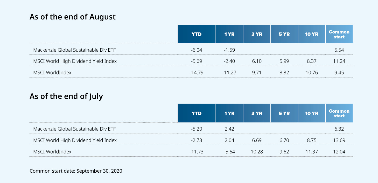Click the 13.69 common start value
The height and width of the screenshot is (183, 378).
pyautogui.click(x=339, y=140)
